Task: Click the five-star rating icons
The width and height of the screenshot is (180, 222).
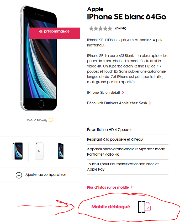Action: pos(100,29)
